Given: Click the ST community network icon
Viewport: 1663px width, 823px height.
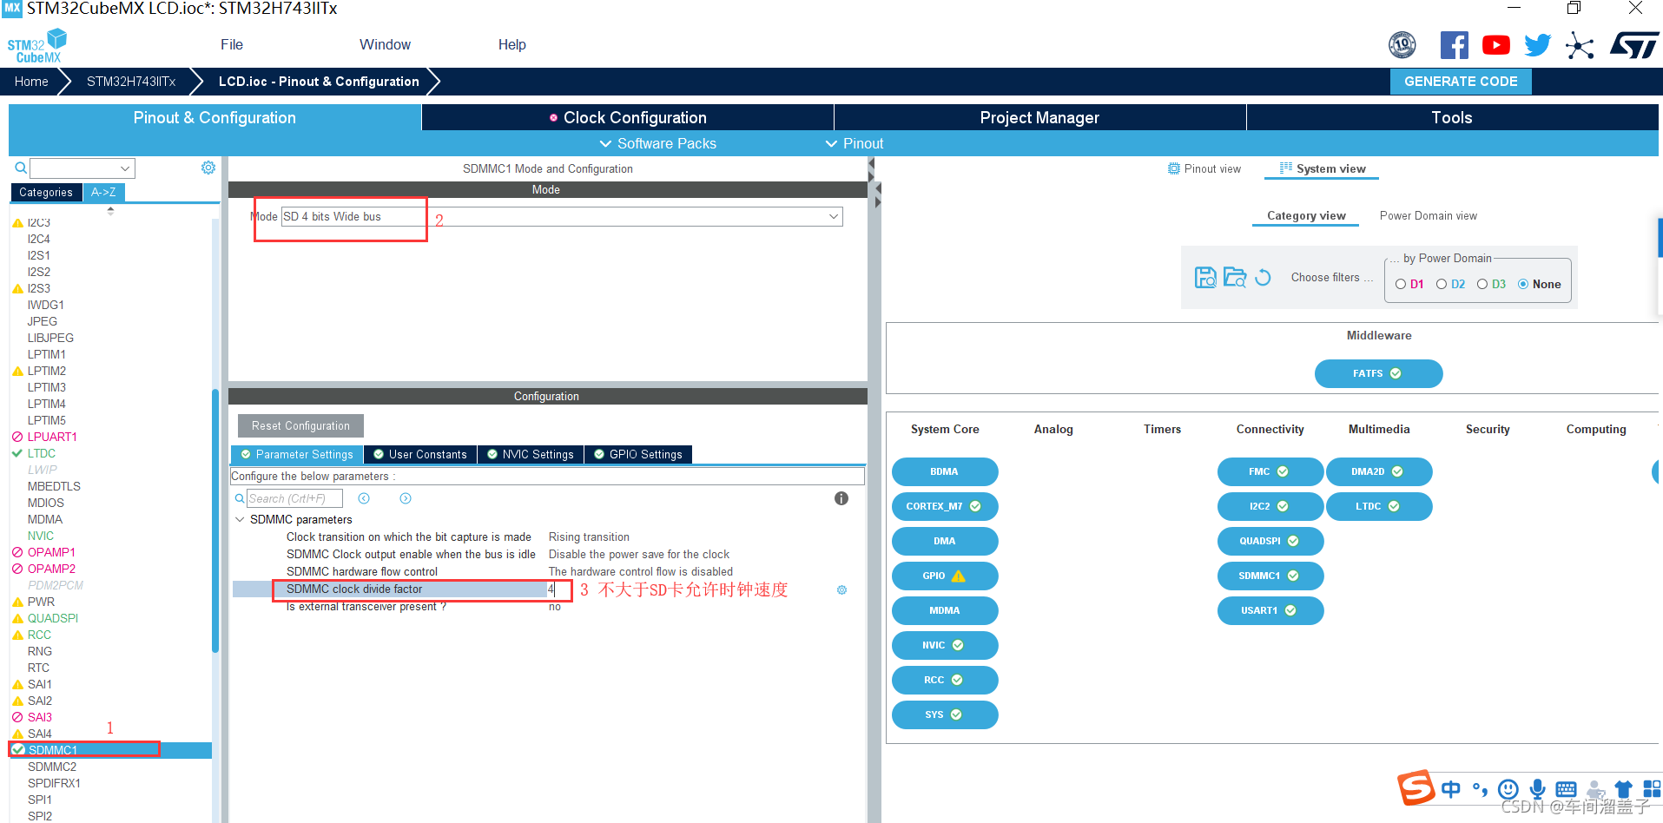Looking at the screenshot, I should tap(1580, 45).
